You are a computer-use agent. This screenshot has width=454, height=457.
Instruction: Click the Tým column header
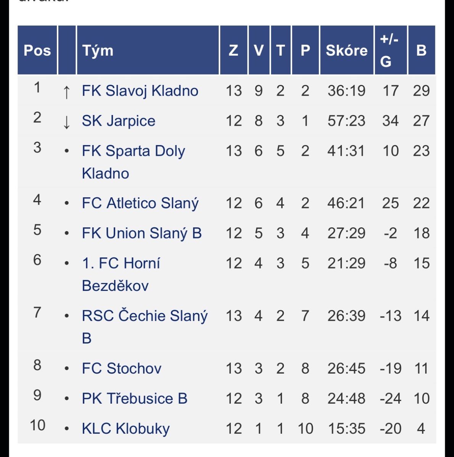[x=98, y=50]
